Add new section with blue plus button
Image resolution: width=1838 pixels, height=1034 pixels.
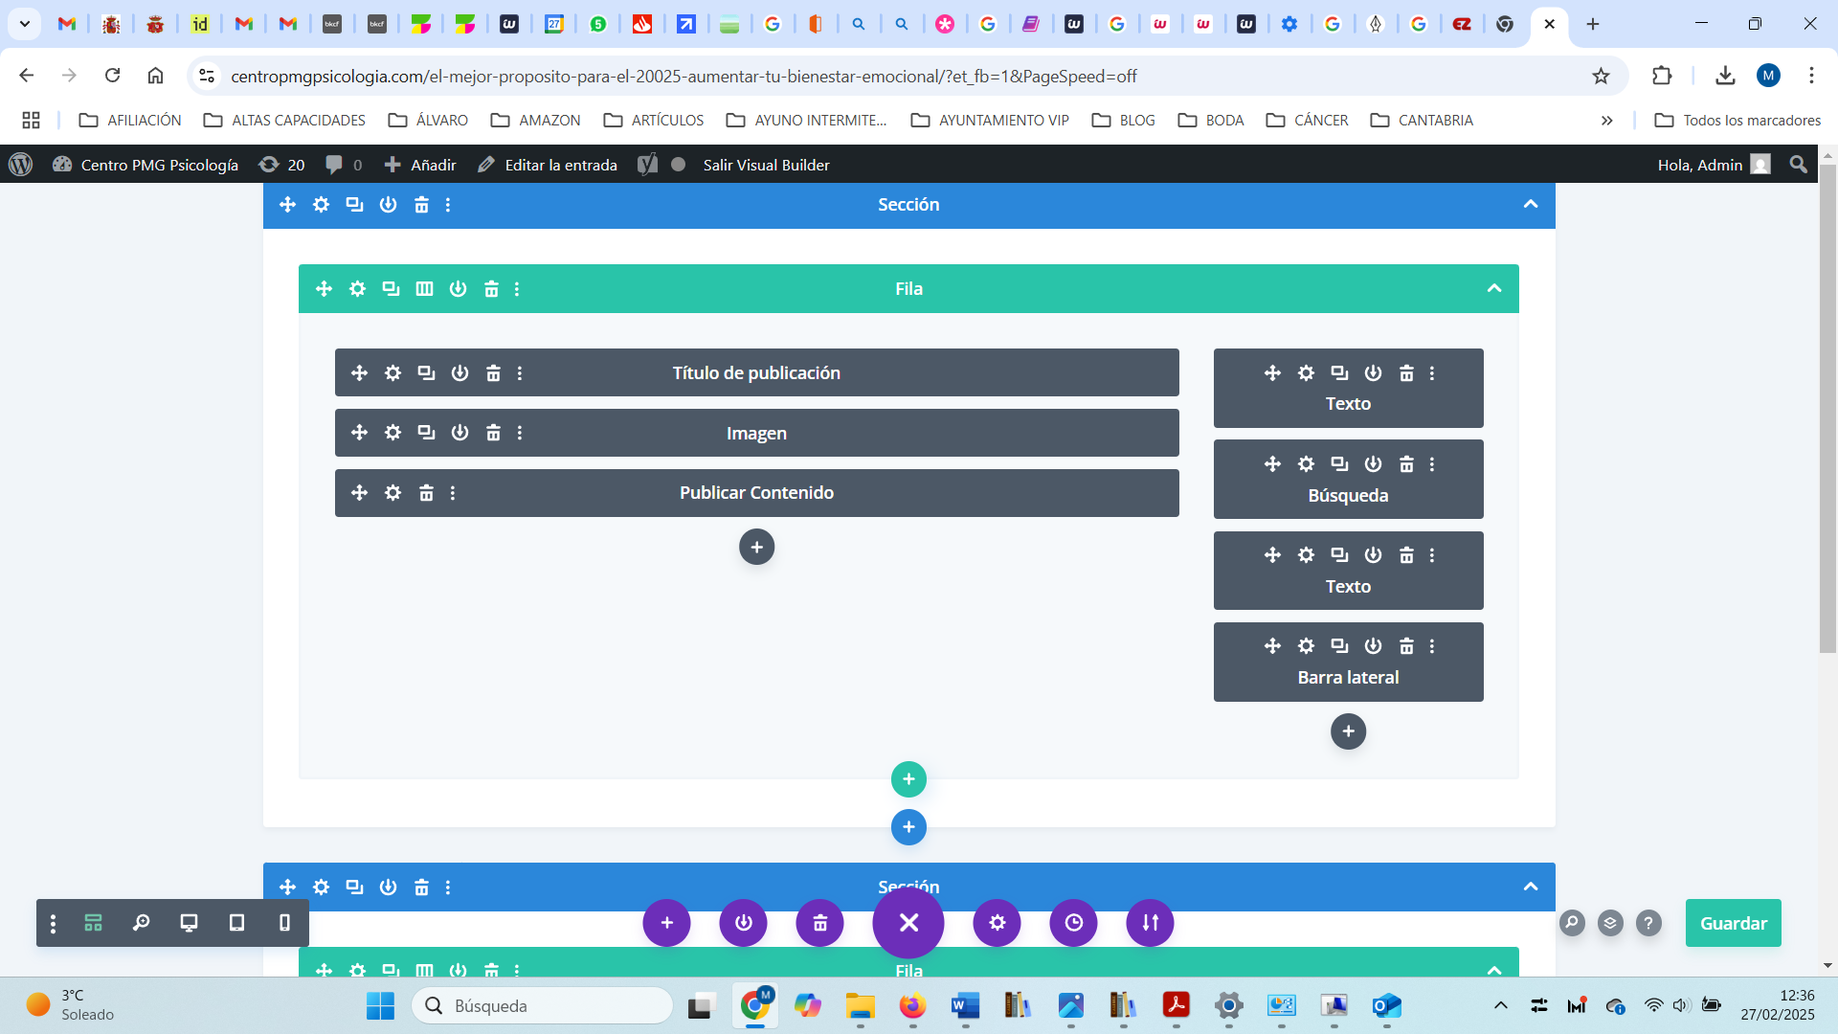coord(908,827)
